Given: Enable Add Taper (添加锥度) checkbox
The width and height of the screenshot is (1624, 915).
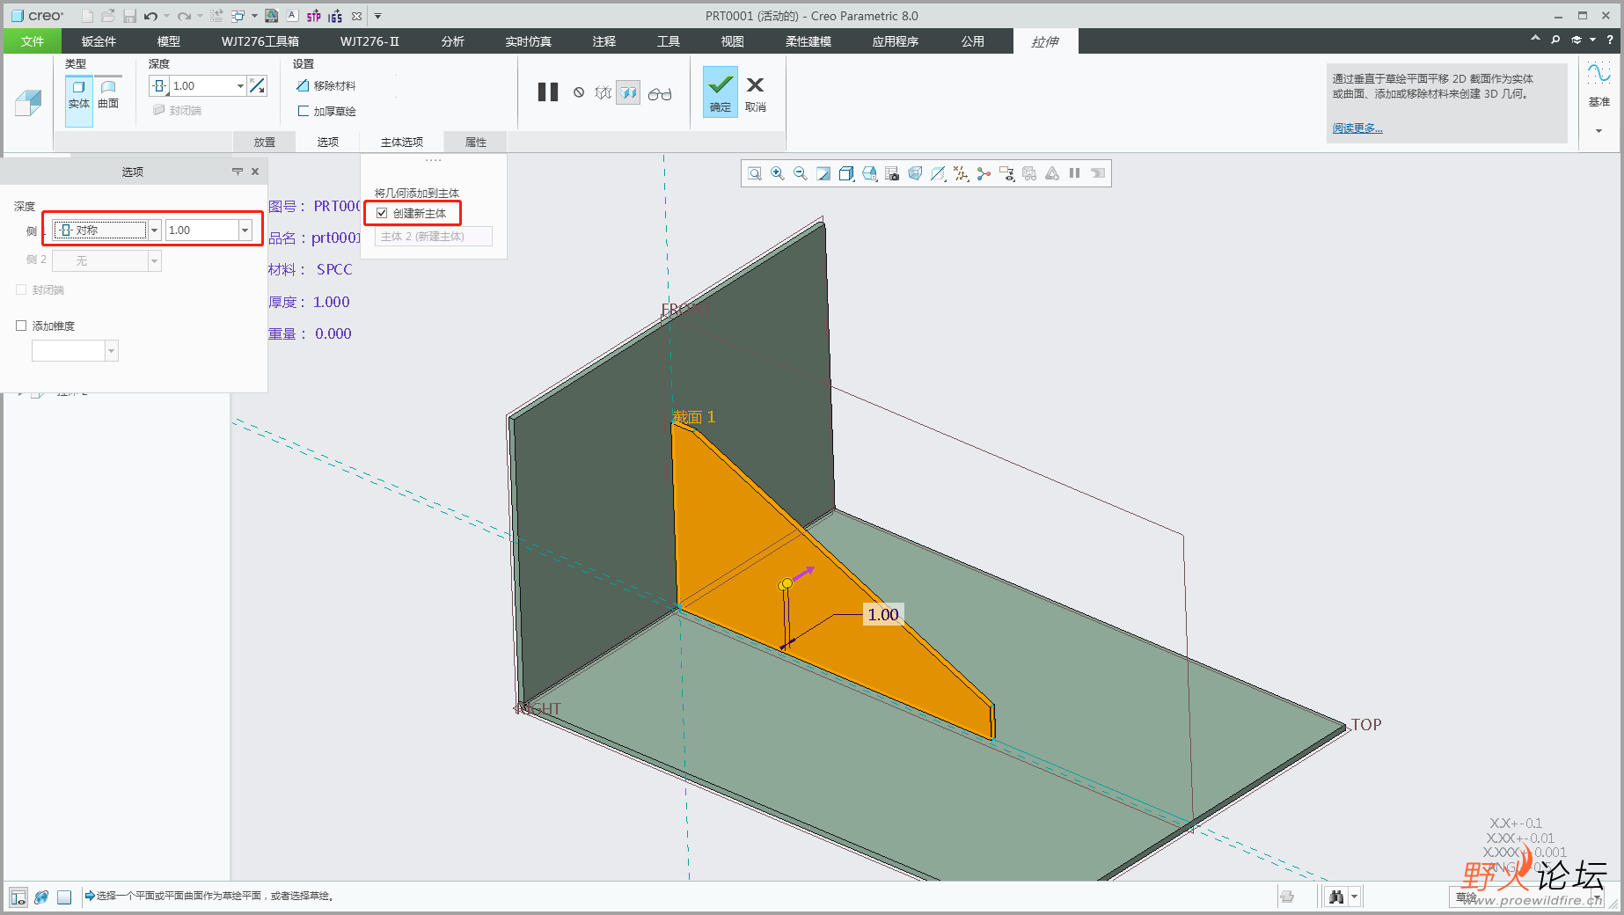Looking at the screenshot, I should coord(21,326).
